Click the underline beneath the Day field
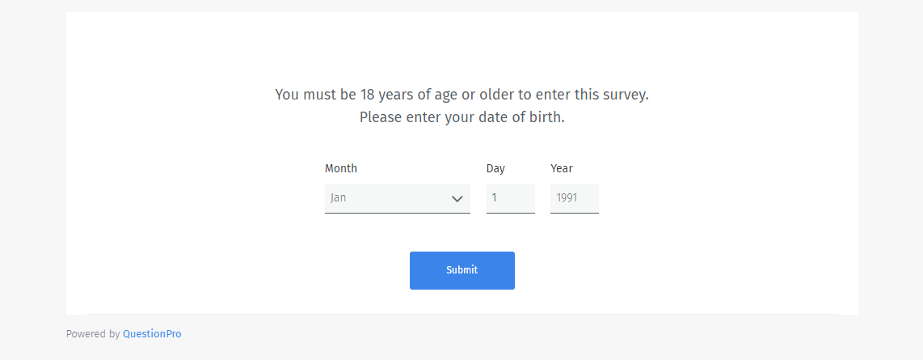Screen dimensions: 923x360 point(510,213)
